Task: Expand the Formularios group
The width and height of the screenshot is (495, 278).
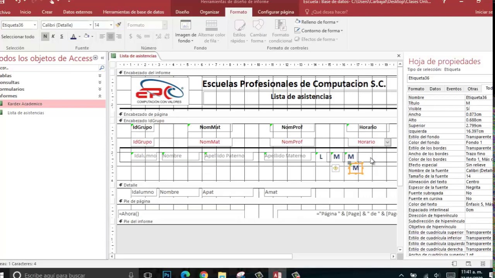Action: (x=100, y=89)
